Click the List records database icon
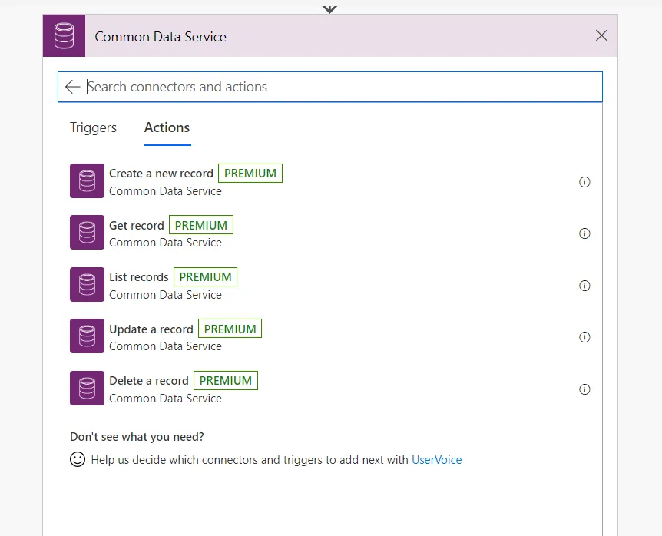662x536 pixels. pyautogui.click(x=87, y=285)
